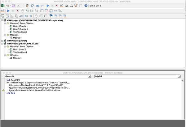The width and height of the screenshot is (186, 127).
Task: Toggle Design Mode in the Standard toolbar
Action: [x=61, y=6]
